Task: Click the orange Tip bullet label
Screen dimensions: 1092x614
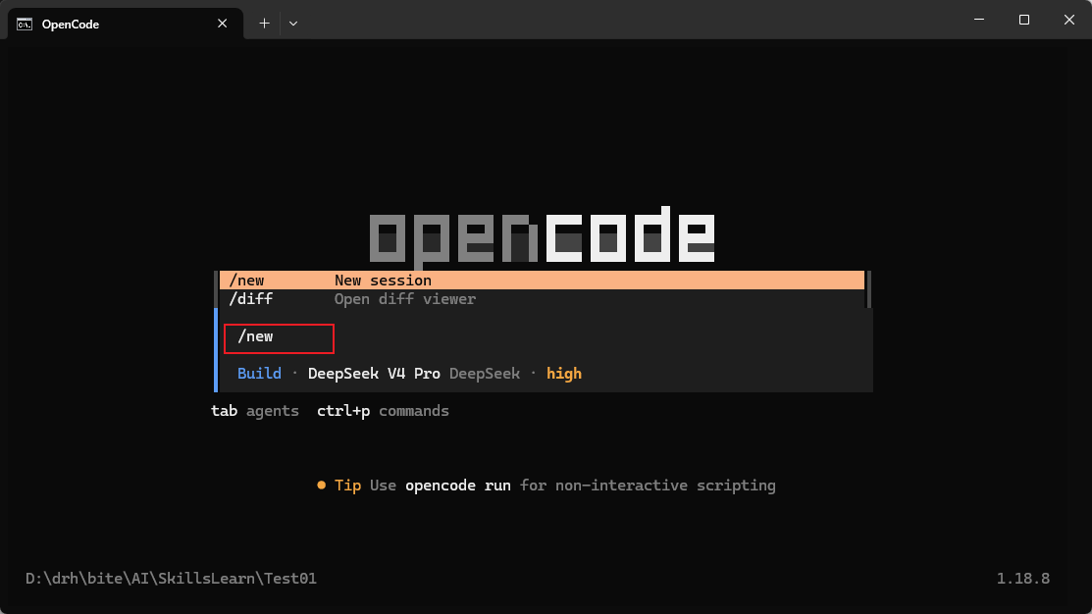Action: point(339,486)
